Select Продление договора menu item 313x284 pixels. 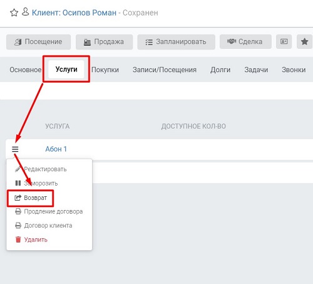49,211
